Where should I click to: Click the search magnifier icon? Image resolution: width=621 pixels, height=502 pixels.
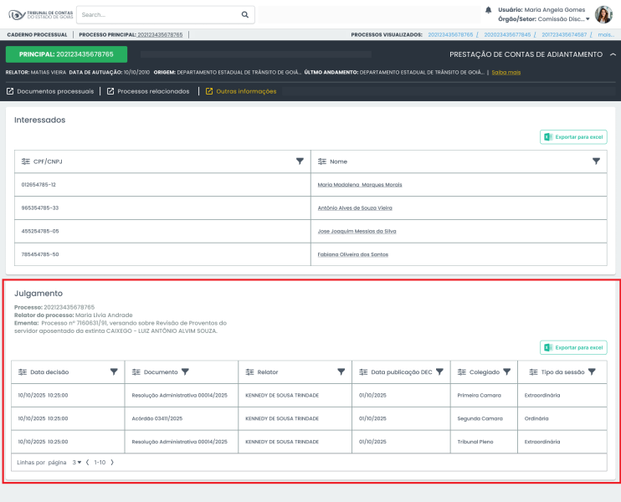tap(245, 14)
